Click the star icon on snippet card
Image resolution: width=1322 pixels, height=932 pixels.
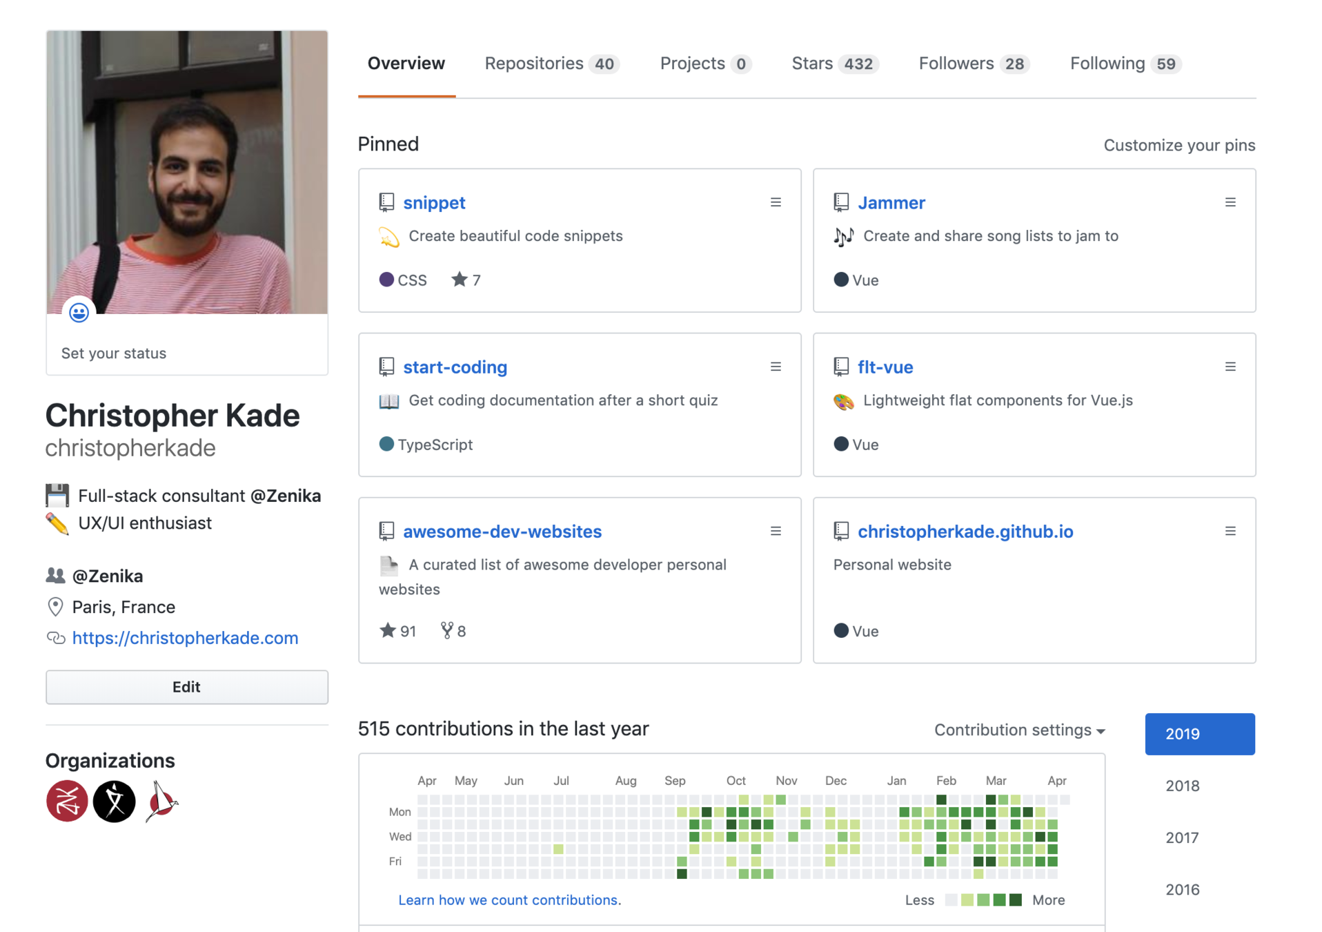point(459,279)
